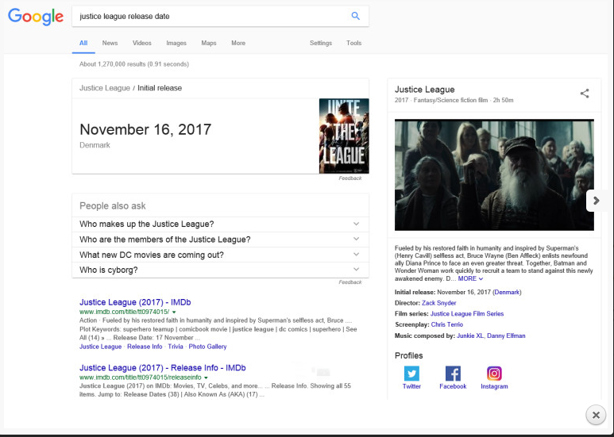This screenshot has height=437, width=614.
Task: Click the Release Info sitelink
Action: (x=145, y=347)
